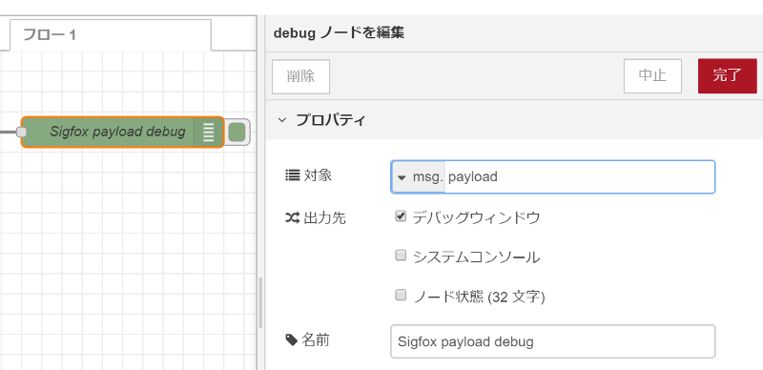This screenshot has width=763, height=370.
Task: Click the payload target input field
Action: click(579, 177)
